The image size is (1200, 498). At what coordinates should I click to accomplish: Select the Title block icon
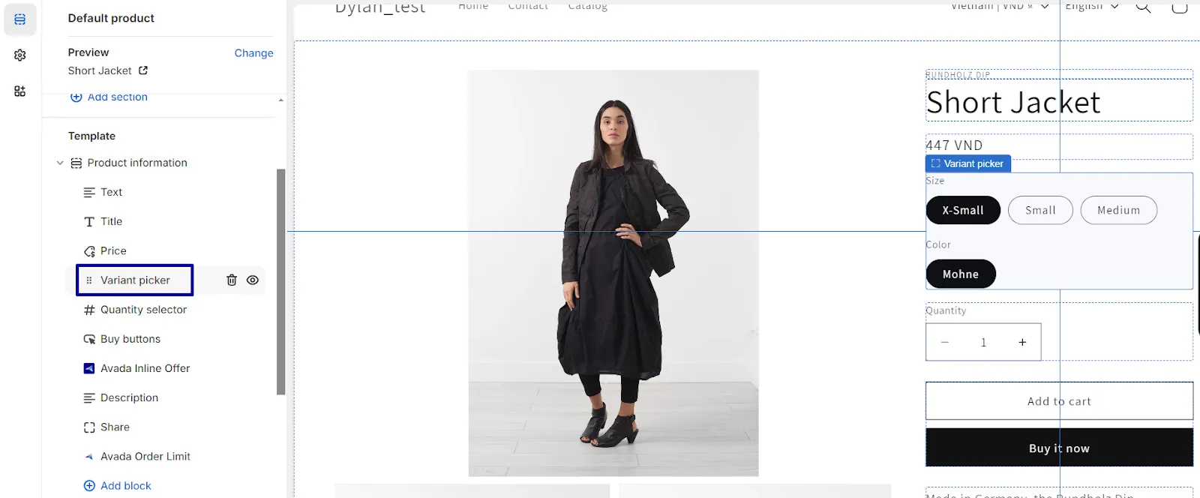89,221
